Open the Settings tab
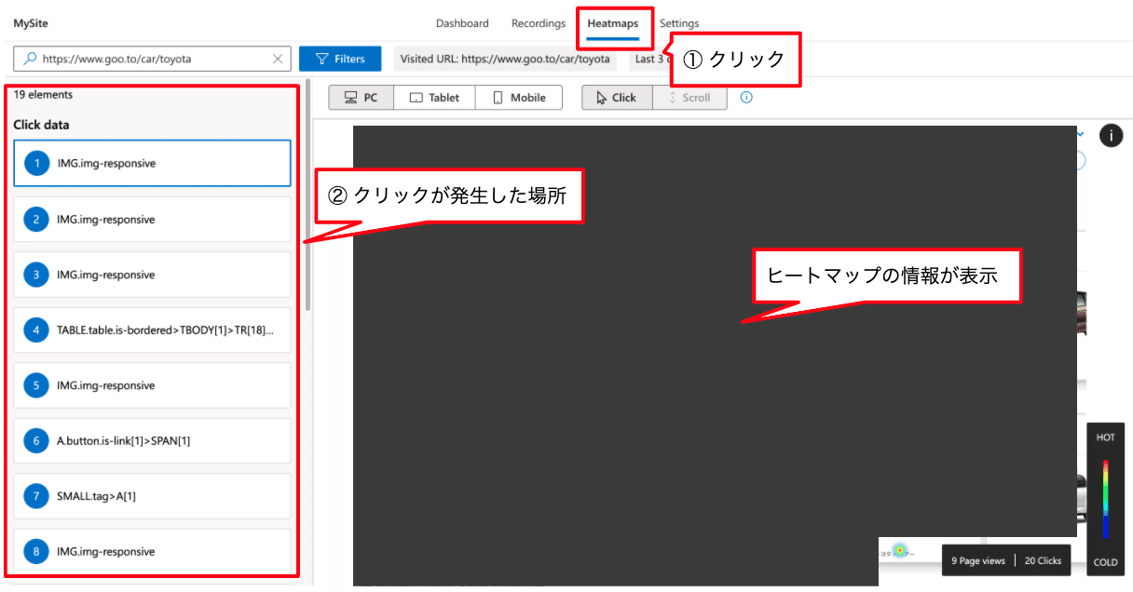The height and width of the screenshot is (592, 1133). tap(679, 23)
